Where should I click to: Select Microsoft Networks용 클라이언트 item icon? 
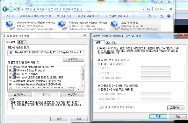pos(14,67)
